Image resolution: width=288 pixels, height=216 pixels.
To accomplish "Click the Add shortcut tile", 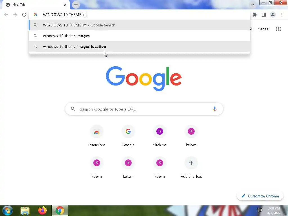I will click(191, 168).
